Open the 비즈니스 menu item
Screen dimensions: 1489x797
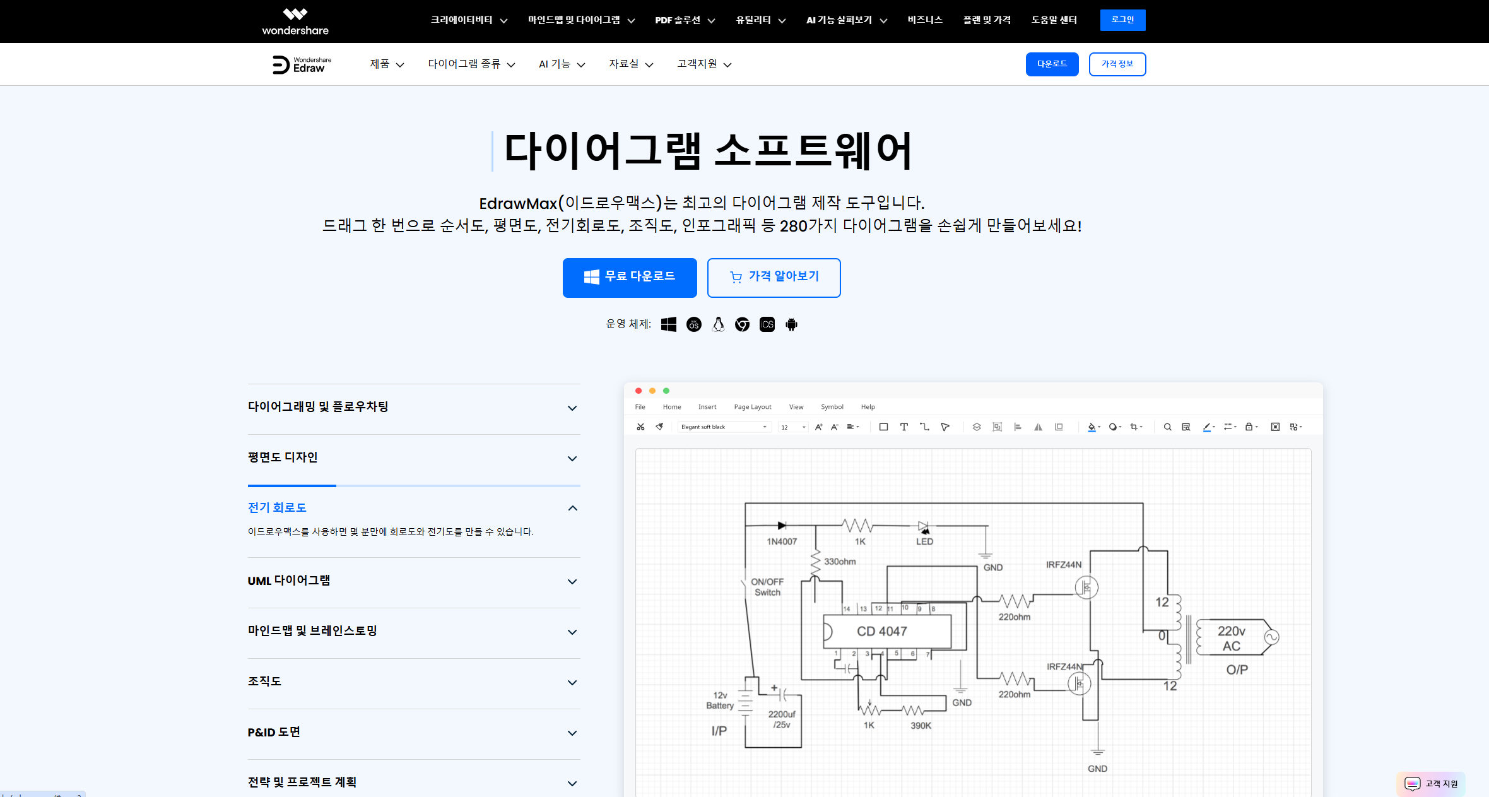click(925, 20)
